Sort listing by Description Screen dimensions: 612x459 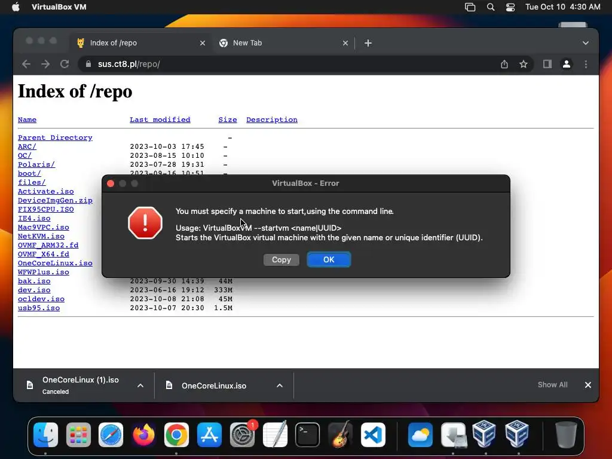pos(272,120)
